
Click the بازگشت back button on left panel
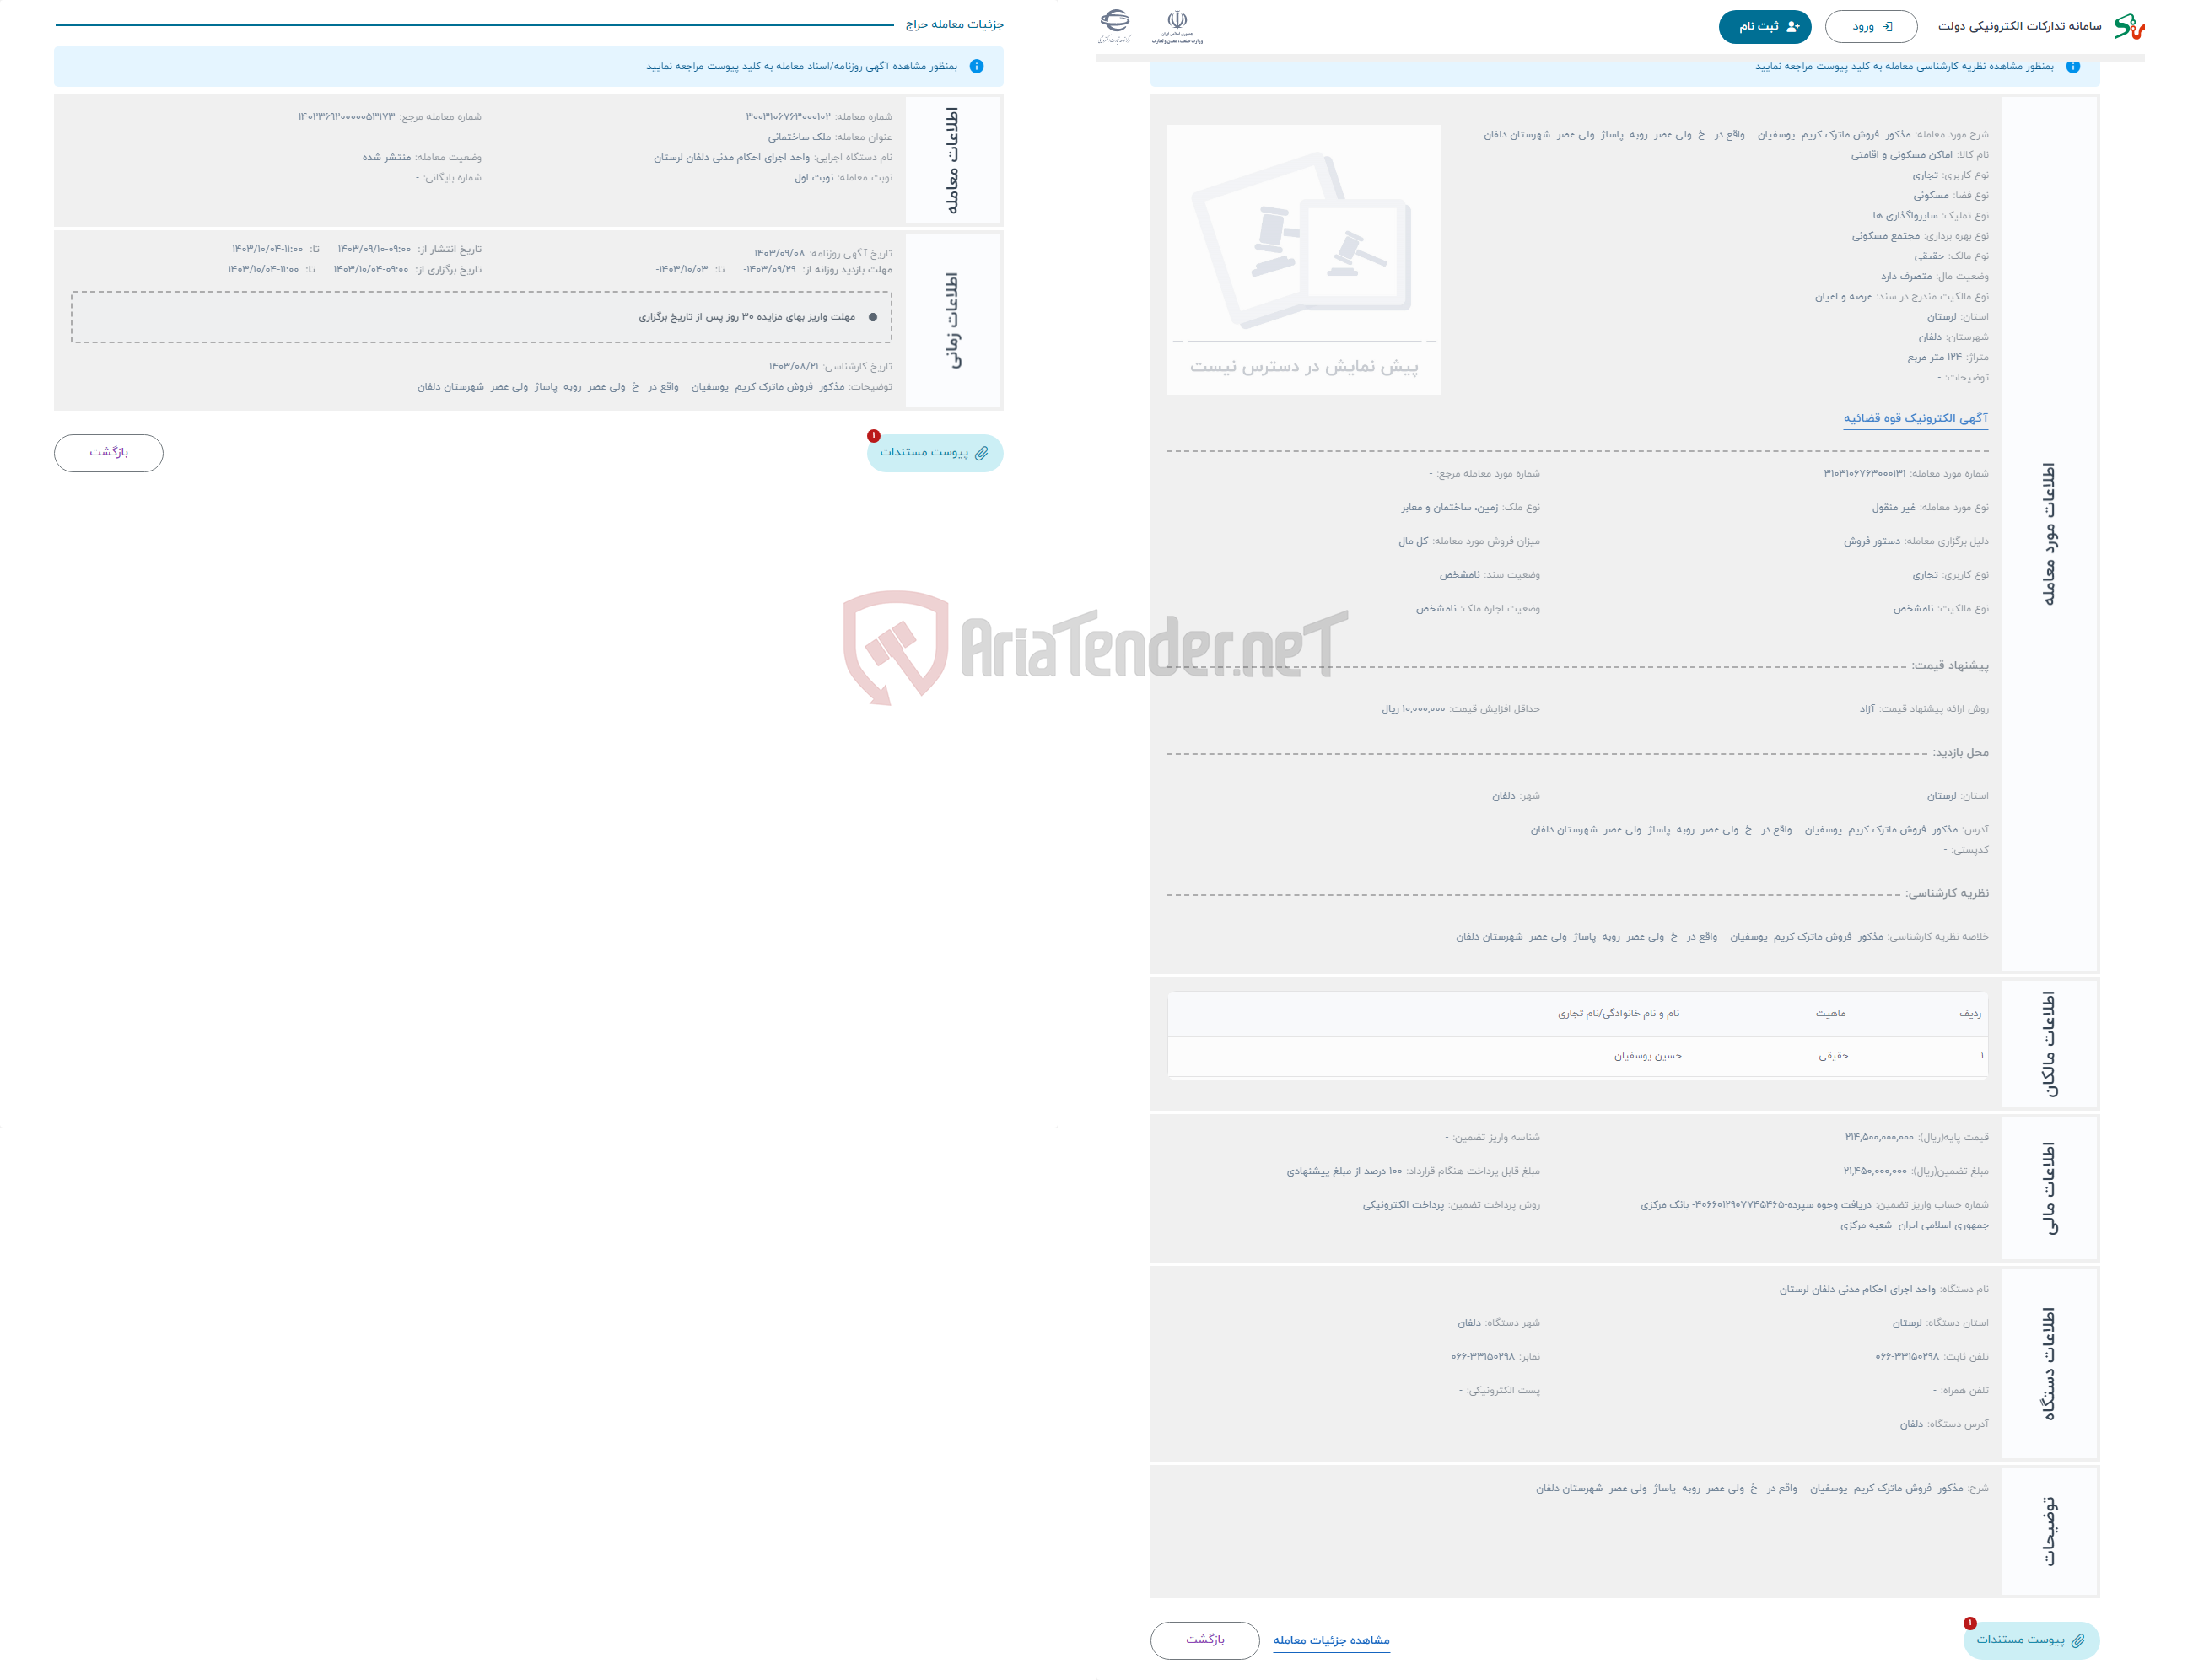[x=110, y=454]
